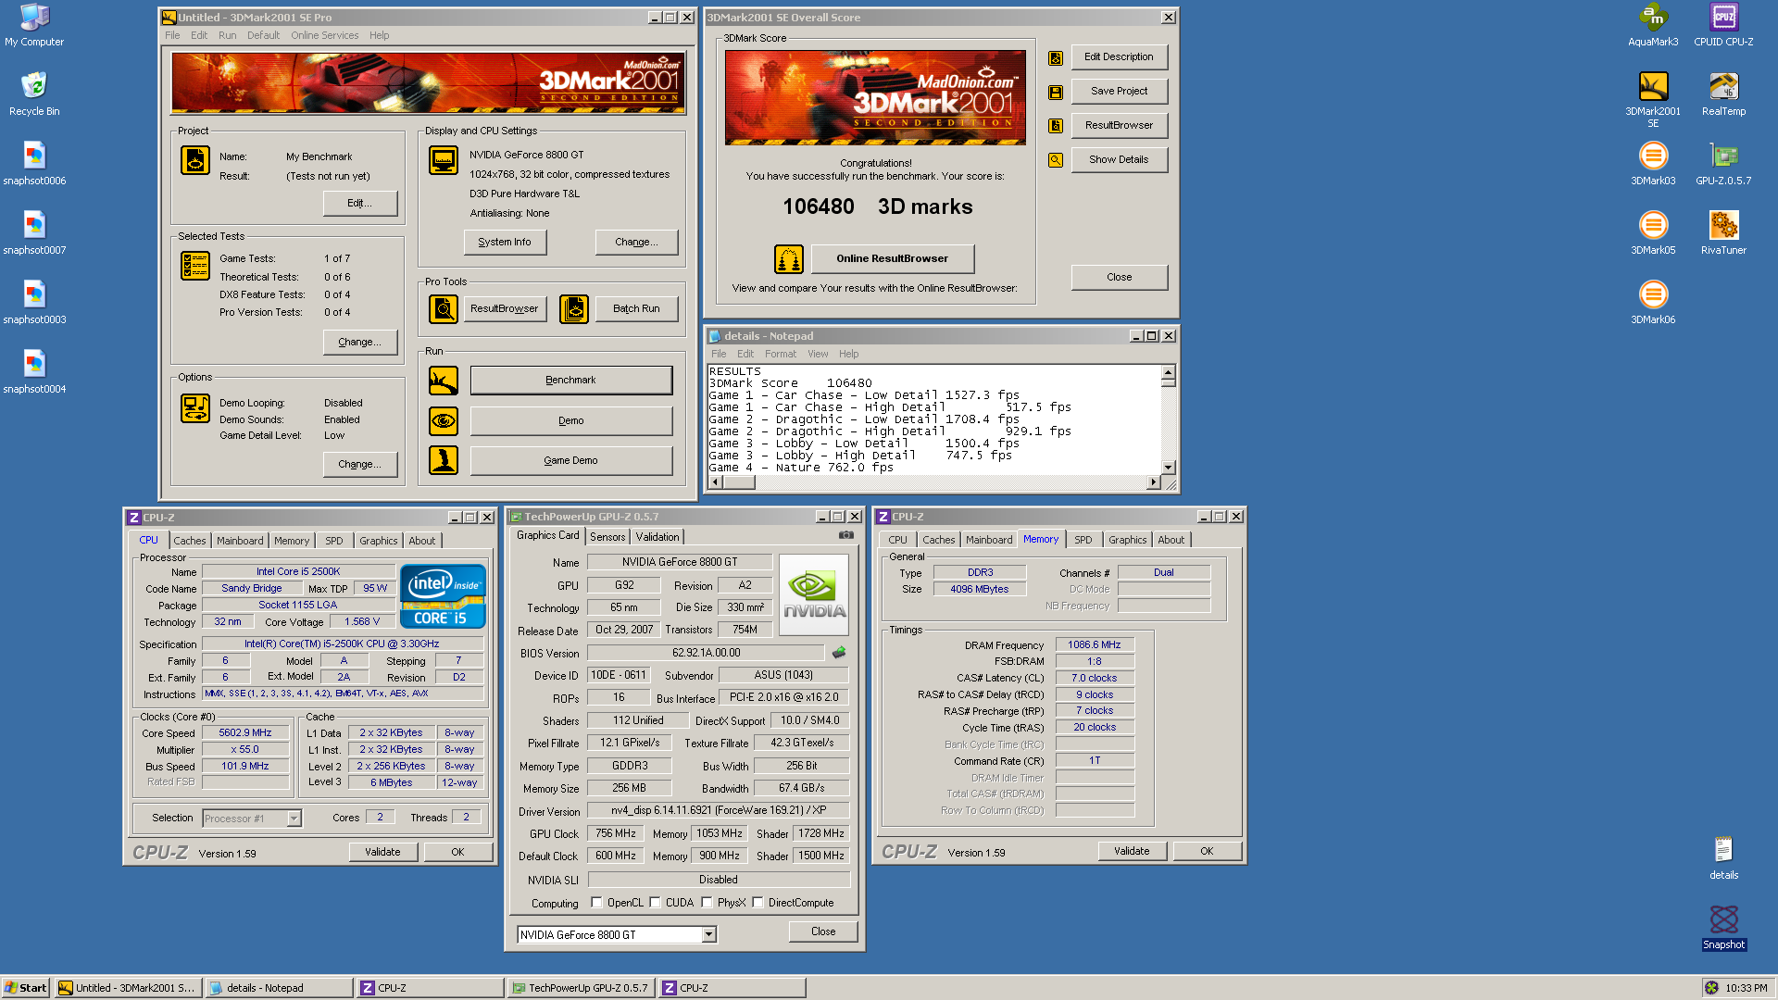Launch 3DMark2001 SE desktop shortcut

pyautogui.click(x=1653, y=100)
